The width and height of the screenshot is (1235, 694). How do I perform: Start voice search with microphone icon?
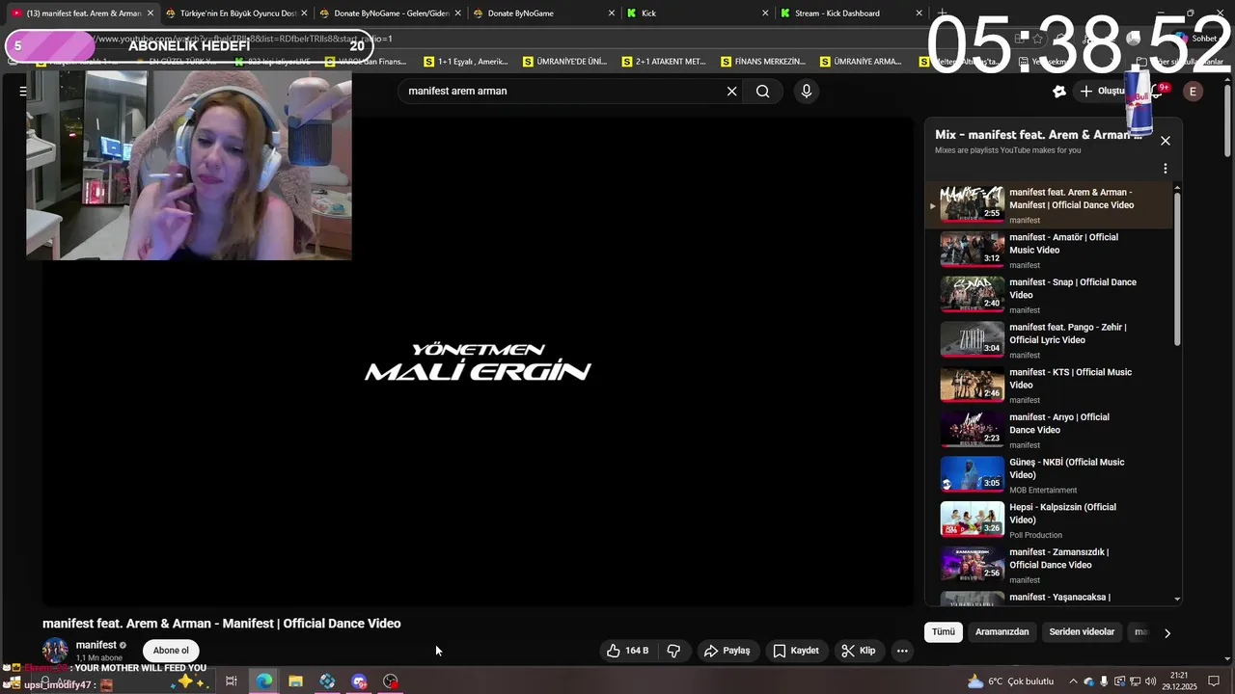click(807, 92)
